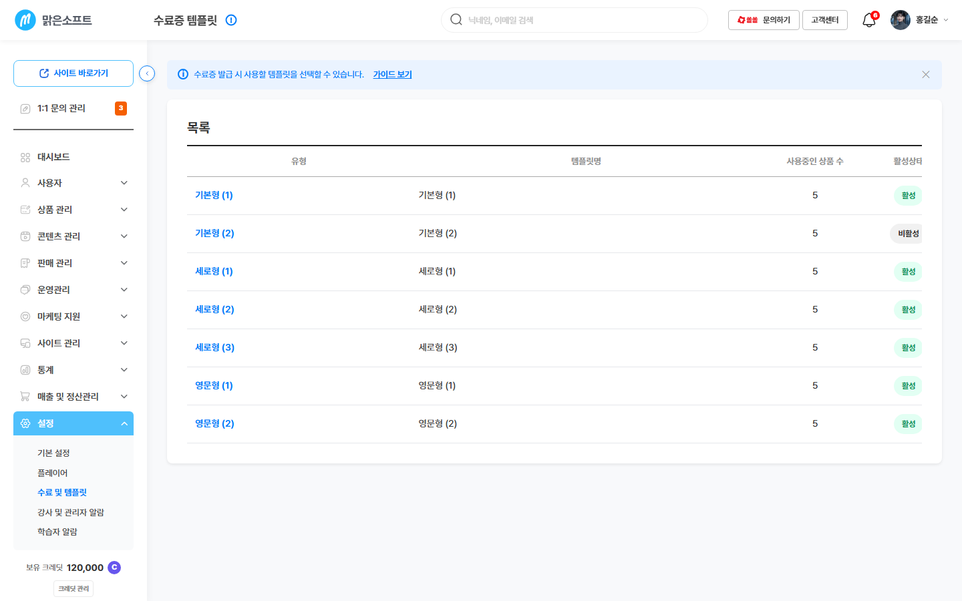
Task: Click the 문의하기 button
Action: point(764,20)
